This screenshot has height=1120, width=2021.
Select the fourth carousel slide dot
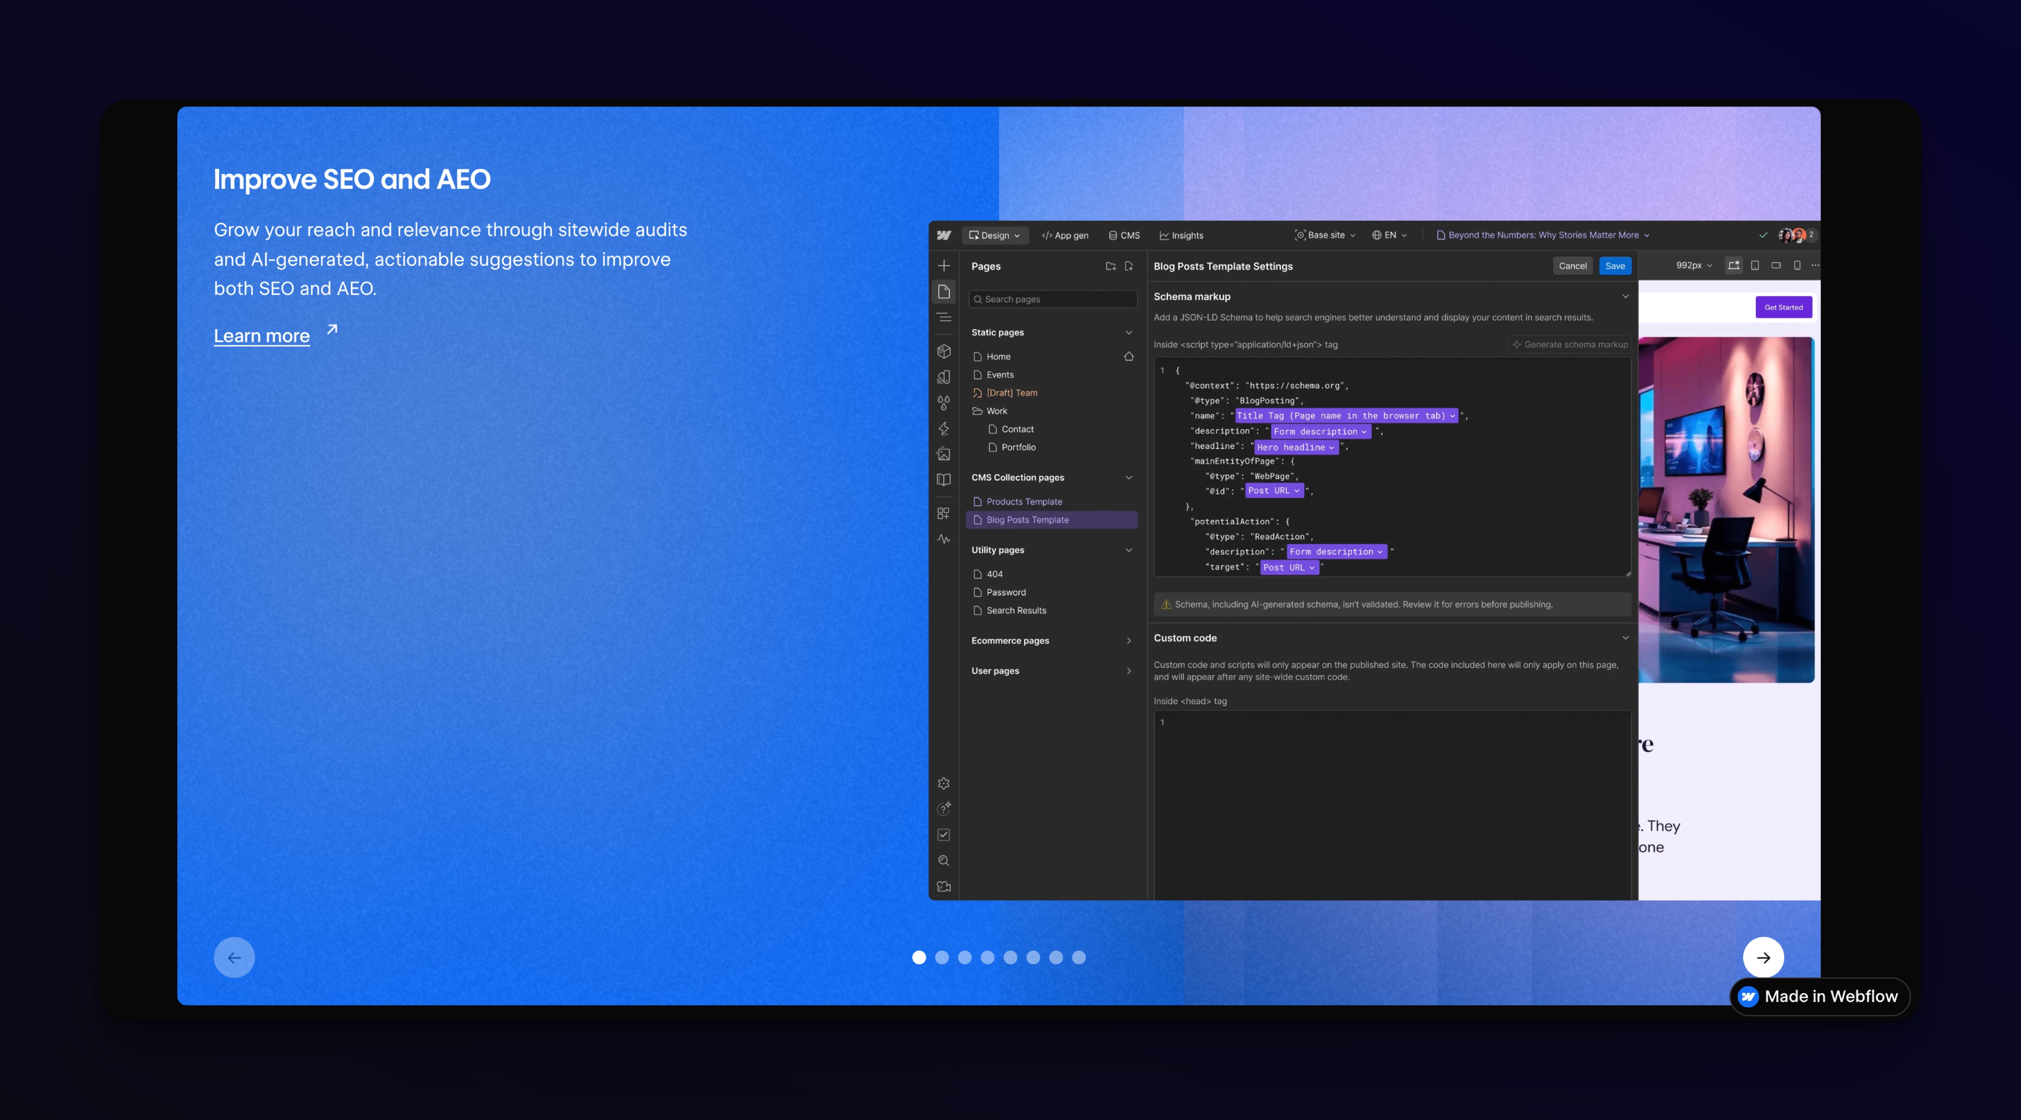point(988,958)
